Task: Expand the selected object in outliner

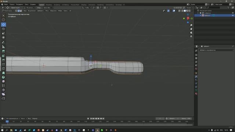Action: [200, 15]
